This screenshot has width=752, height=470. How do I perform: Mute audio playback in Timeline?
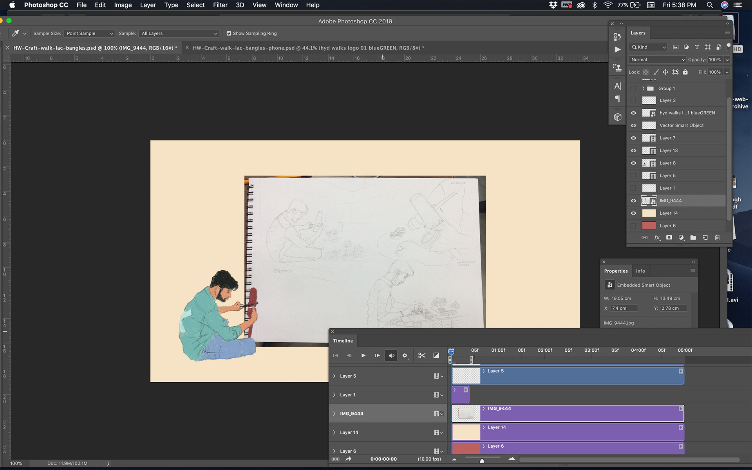391,355
